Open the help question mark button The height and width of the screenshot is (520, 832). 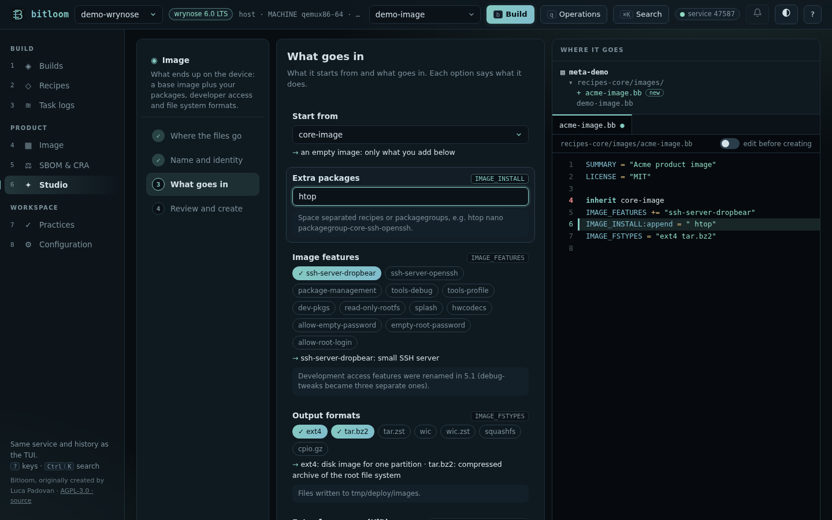[x=812, y=14]
